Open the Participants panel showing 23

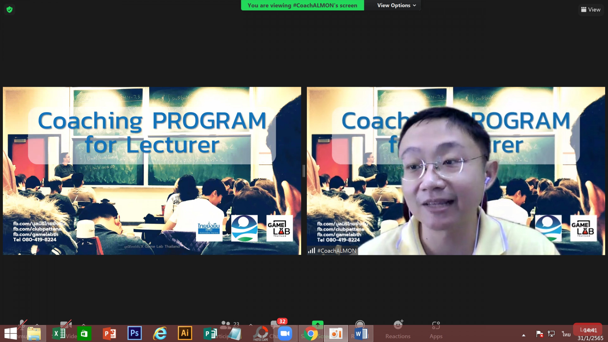[x=229, y=325]
